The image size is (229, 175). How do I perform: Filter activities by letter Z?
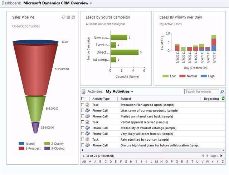[223, 161]
